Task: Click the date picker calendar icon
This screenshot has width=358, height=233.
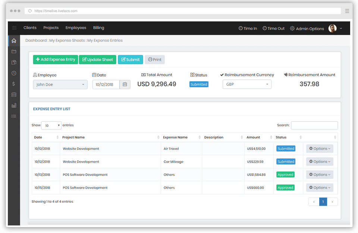Action: click(x=125, y=84)
